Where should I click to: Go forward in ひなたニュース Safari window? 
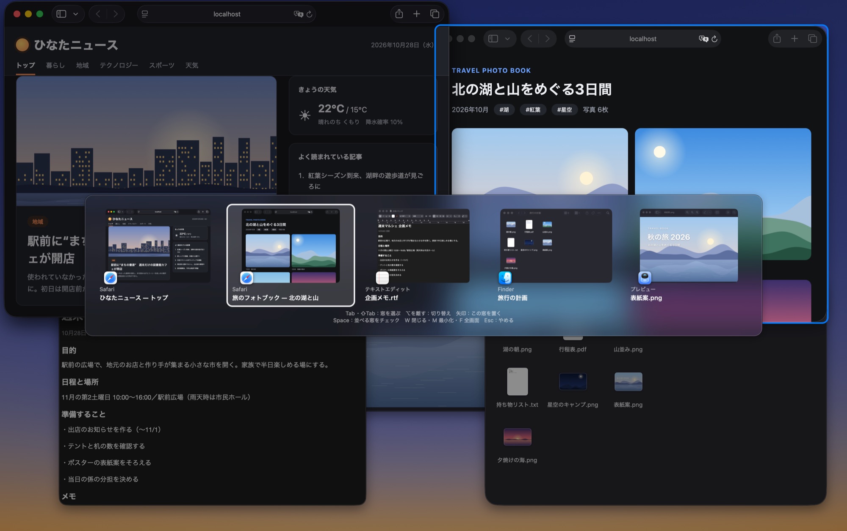click(116, 14)
